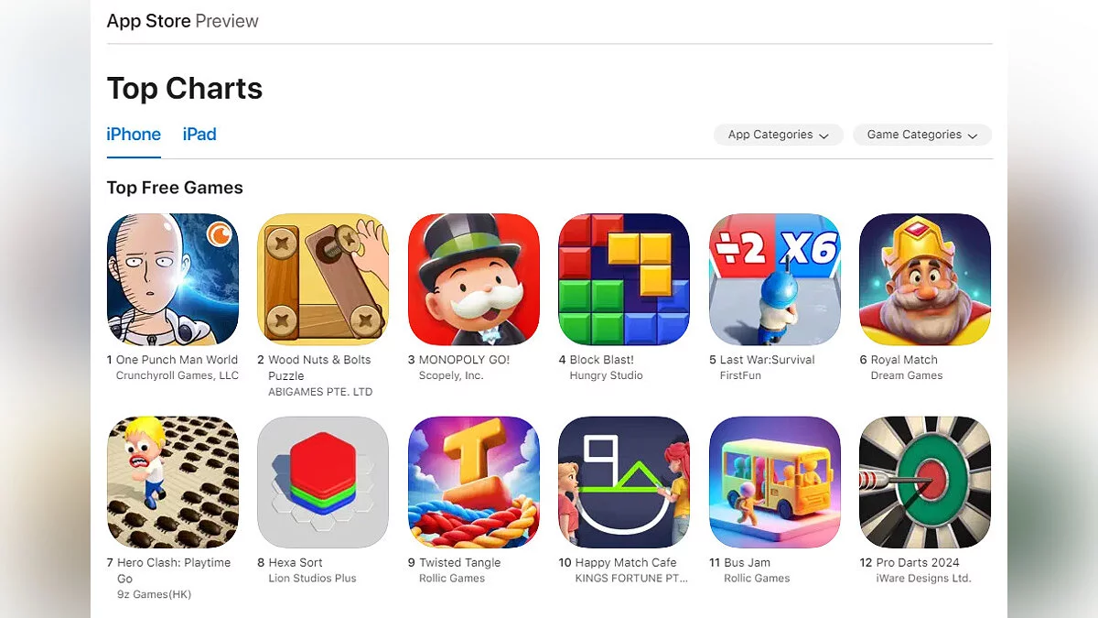Open the Hero Clash app thumbnail
This screenshot has height=618, width=1098.
pyautogui.click(x=173, y=482)
